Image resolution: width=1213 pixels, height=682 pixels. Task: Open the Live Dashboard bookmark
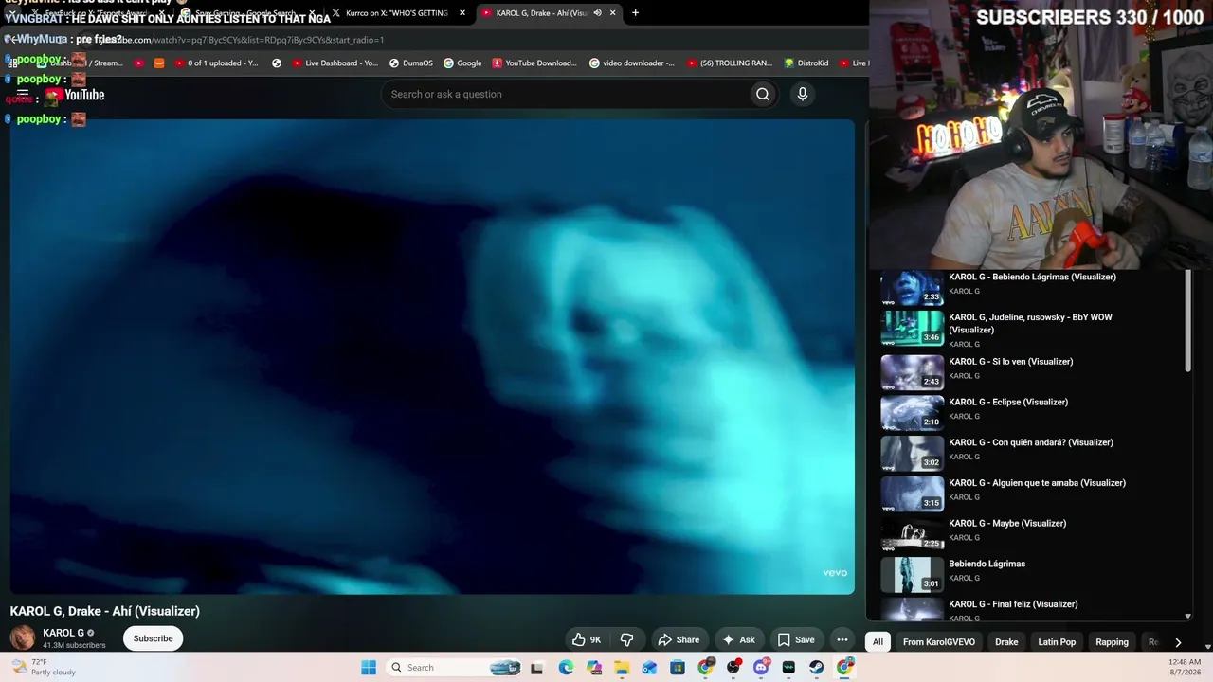pyautogui.click(x=335, y=63)
